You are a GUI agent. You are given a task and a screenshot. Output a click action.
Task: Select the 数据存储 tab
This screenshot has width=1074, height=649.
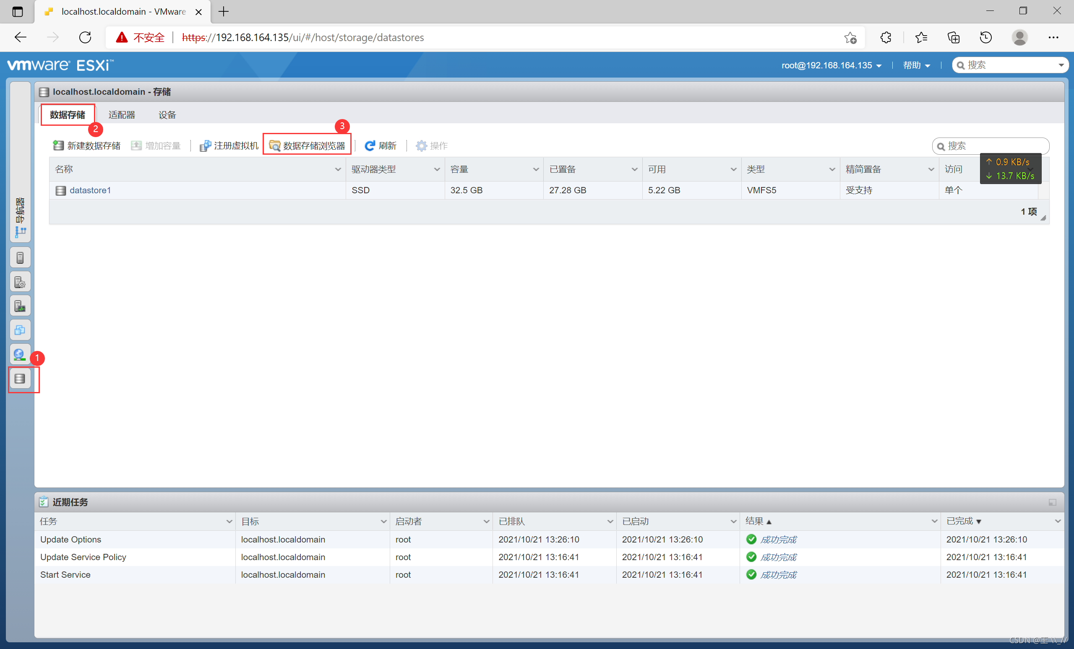[x=67, y=115]
